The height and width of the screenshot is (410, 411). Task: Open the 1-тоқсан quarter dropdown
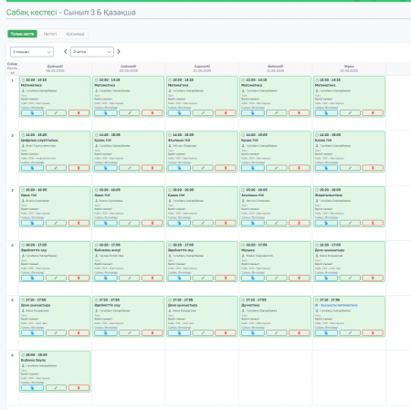click(x=32, y=52)
